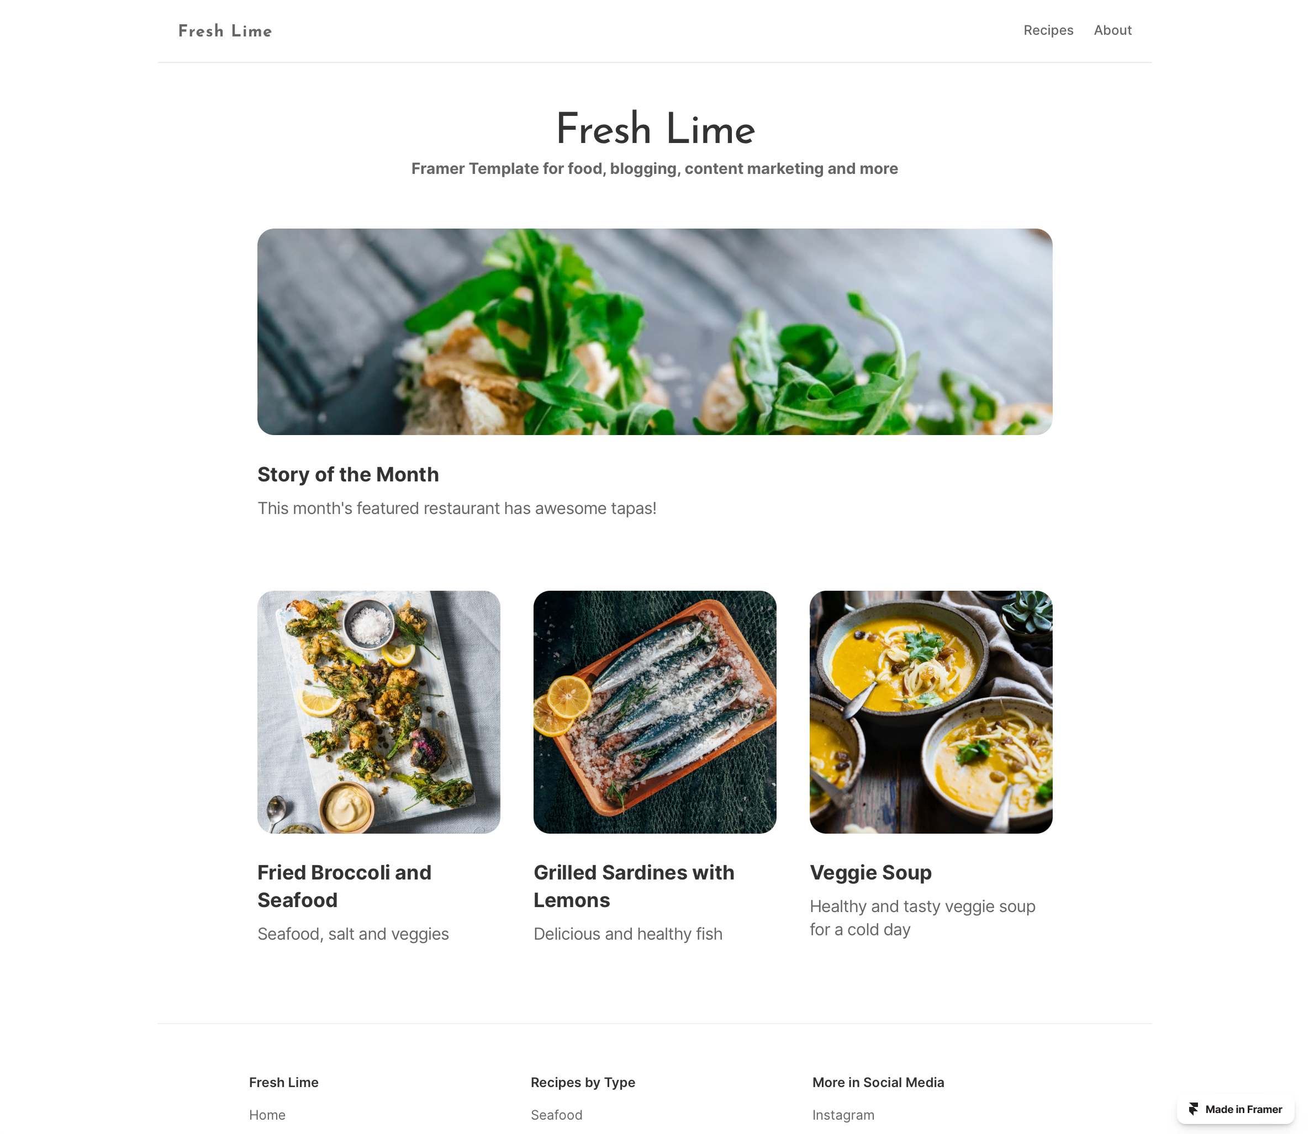Open the Made in Framer badge
Screen dimensions: 1309x1134
pyautogui.click(x=1235, y=1109)
